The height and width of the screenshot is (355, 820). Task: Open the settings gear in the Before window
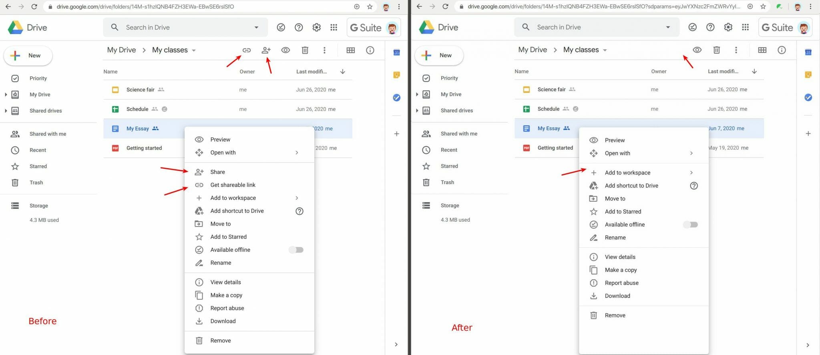[316, 27]
